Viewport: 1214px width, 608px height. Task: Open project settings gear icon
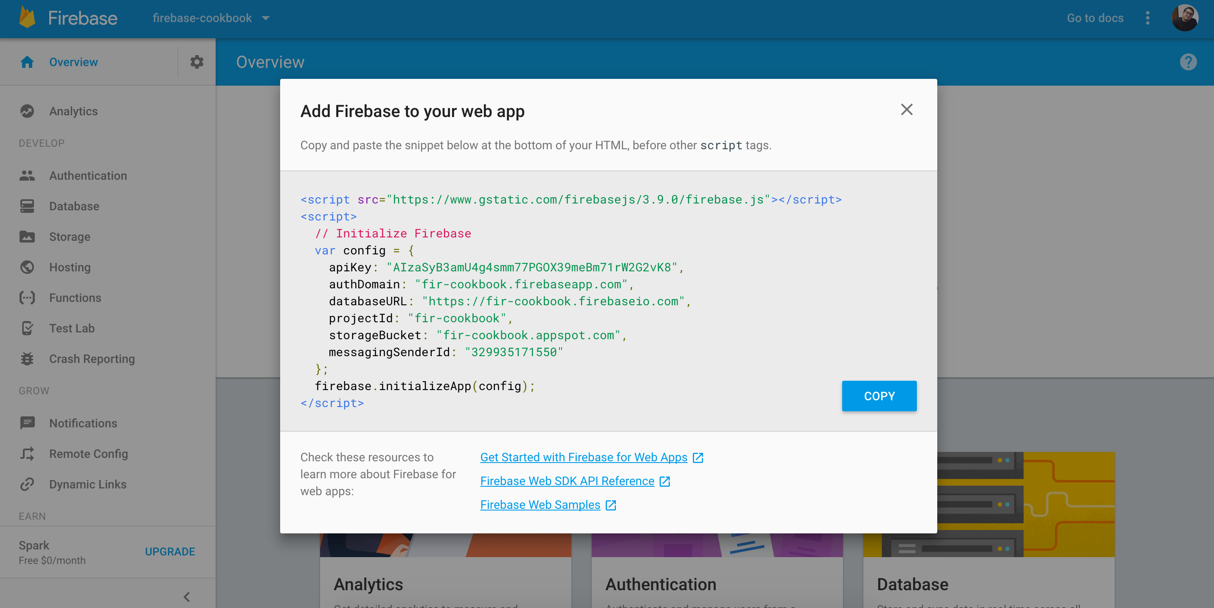pos(197,61)
